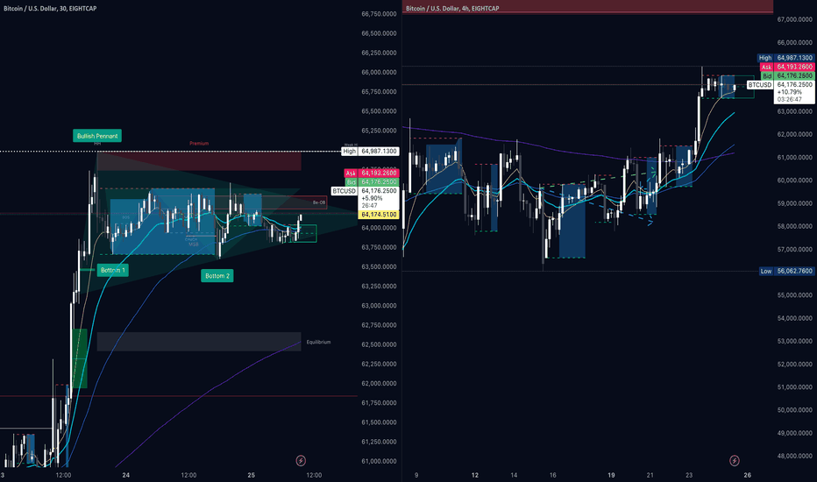Click the yellow 64,174.5100 price label
This screenshot has height=482, width=817.
point(379,215)
